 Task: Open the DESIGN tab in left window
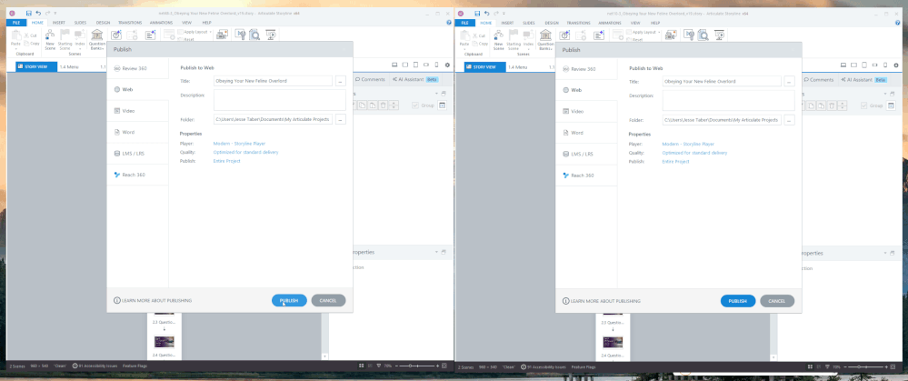tap(103, 23)
